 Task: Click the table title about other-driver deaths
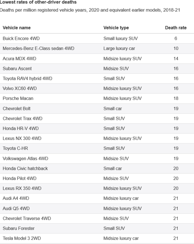point(38,2)
